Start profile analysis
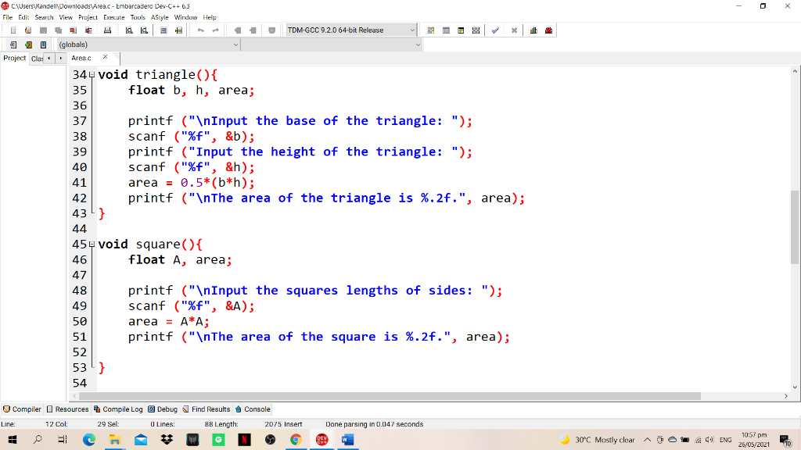 coord(534,30)
